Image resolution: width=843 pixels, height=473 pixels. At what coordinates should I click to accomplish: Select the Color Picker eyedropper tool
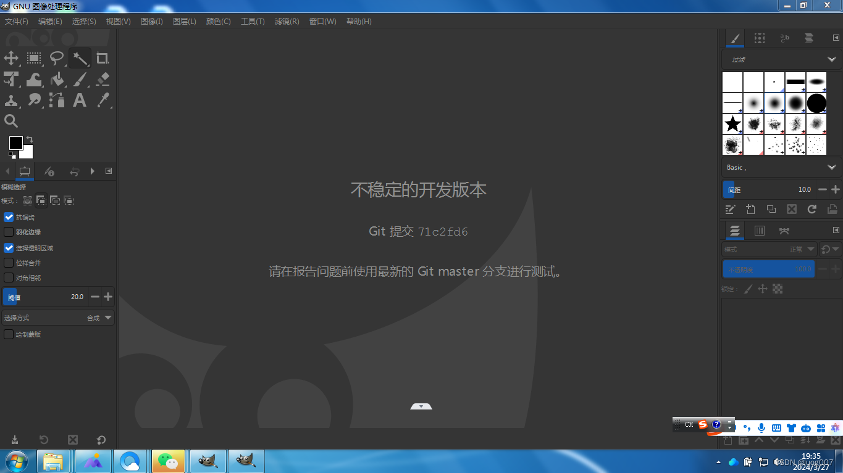(x=103, y=100)
